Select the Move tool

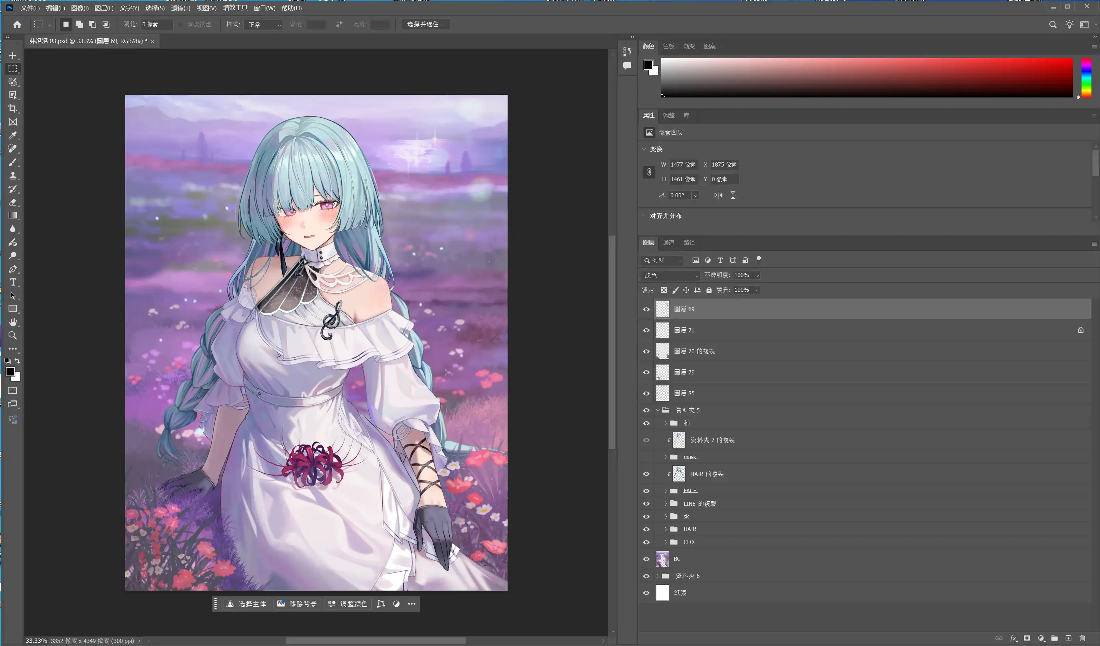[13, 55]
